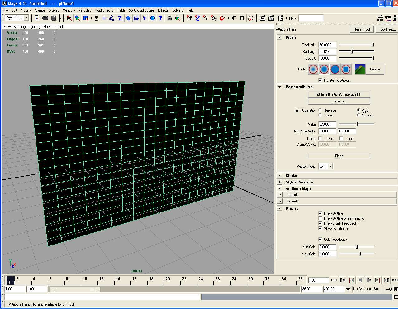This screenshot has height=309, width=398.
Task: Click the render current frame clapboard icon
Action: [263, 18]
